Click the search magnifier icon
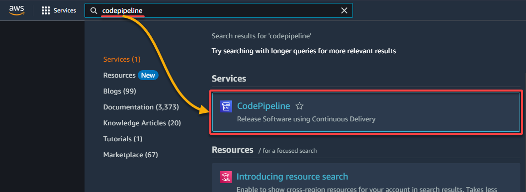This screenshot has height=192, width=526. (93, 11)
